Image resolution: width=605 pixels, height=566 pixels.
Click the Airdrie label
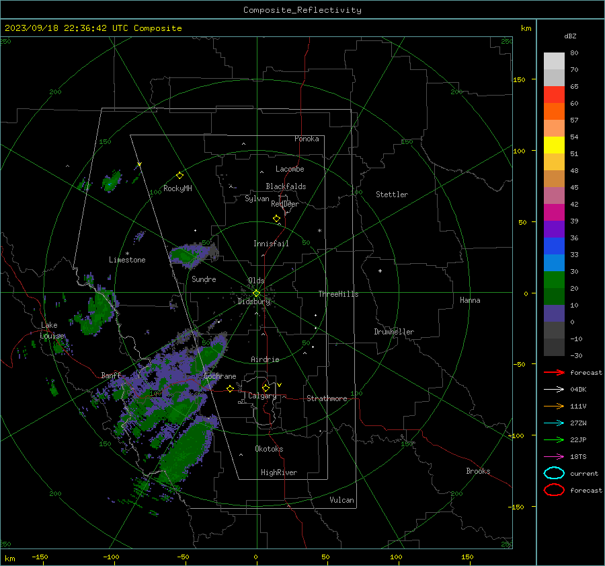coord(265,359)
